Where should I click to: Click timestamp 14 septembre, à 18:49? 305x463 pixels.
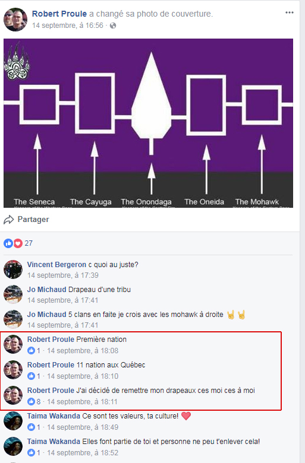(83, 427)
